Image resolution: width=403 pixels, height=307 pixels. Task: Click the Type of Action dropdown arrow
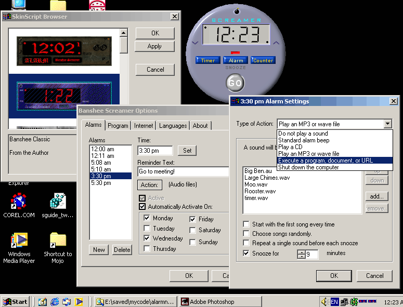(x=387, y=124)
